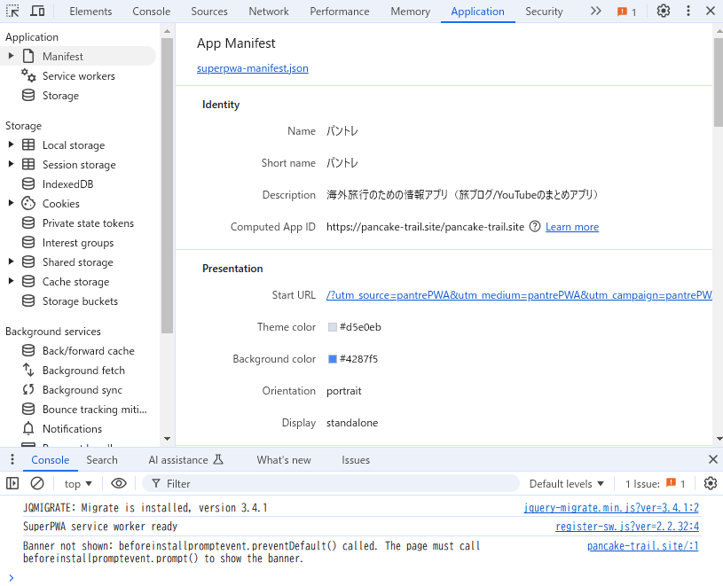
Task: Expand the Shared storage node
Action: [x=11, y=262]
